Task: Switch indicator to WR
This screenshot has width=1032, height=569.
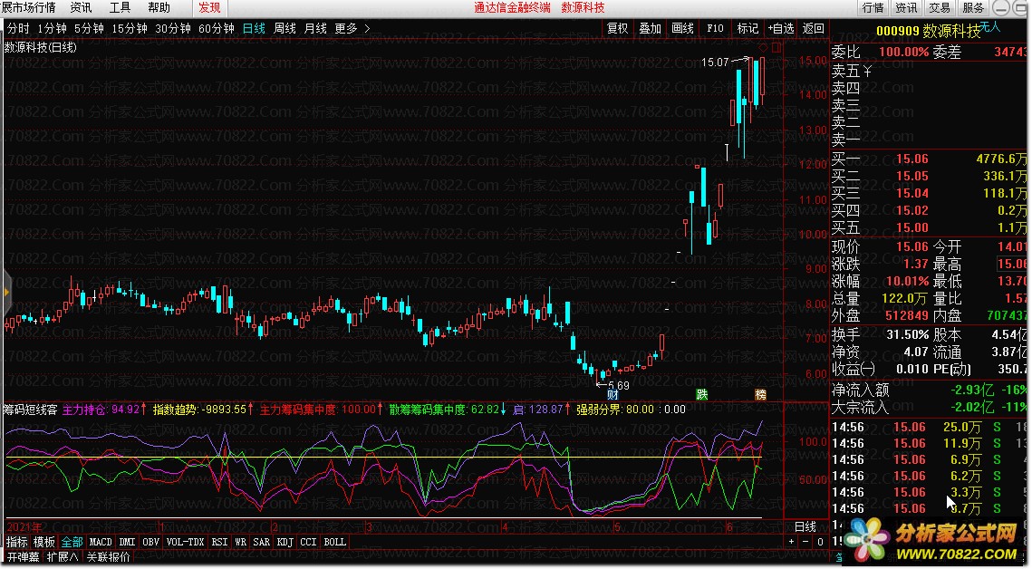Action: point(240,542)
